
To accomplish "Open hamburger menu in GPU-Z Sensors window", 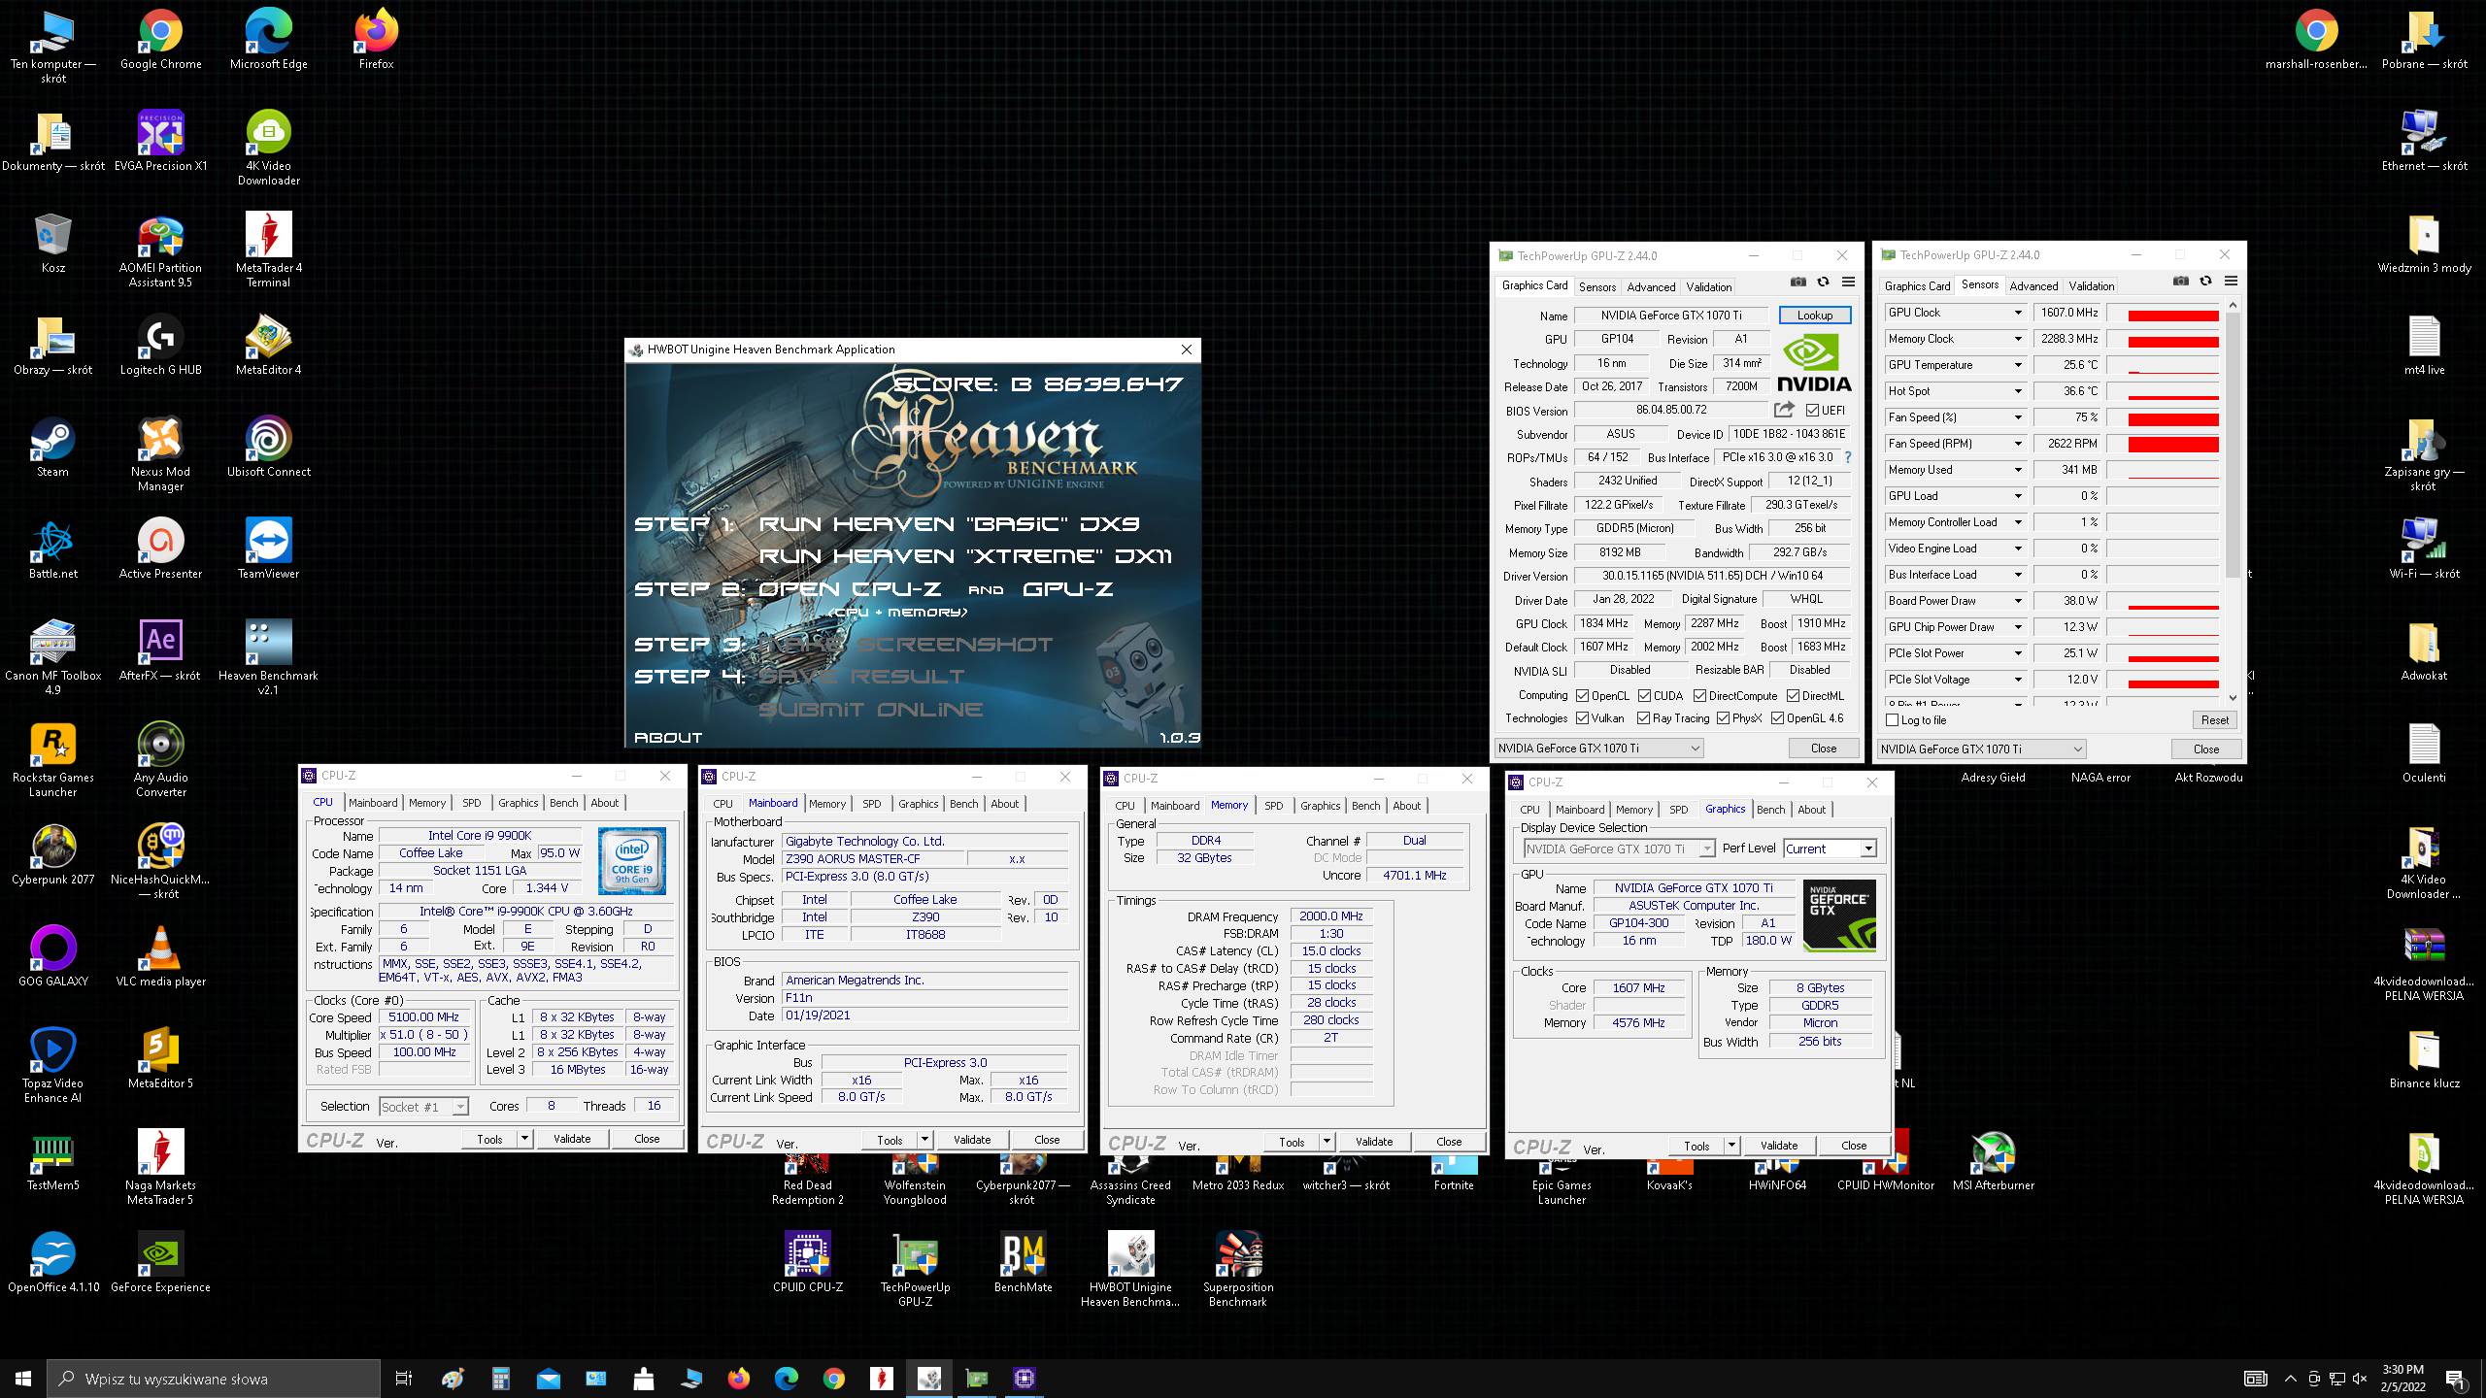I will click(2231, 282).
